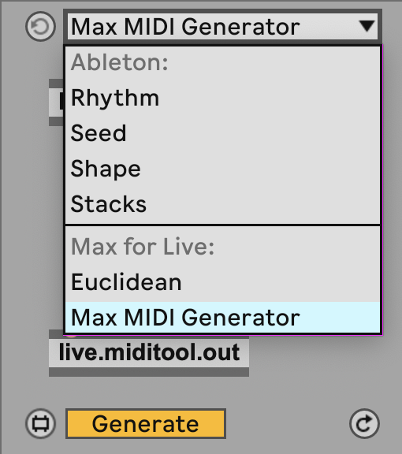Click the circular reset arrow icon beside generator chooser

click(x=40, y=26)
